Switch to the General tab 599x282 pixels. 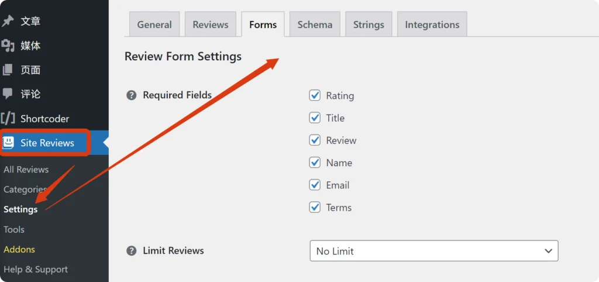154,25
